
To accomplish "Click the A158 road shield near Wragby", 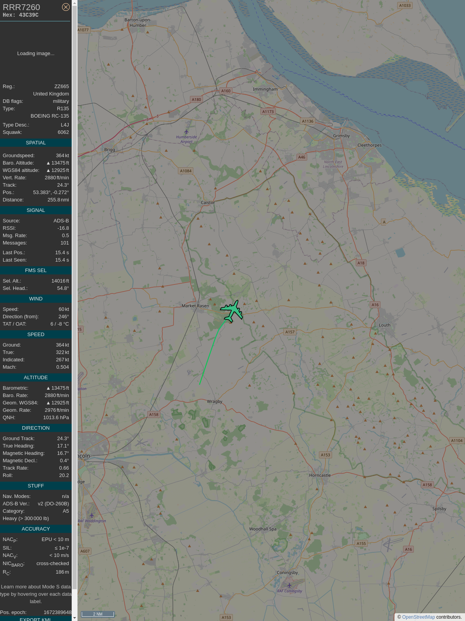I will pos(154,415).
